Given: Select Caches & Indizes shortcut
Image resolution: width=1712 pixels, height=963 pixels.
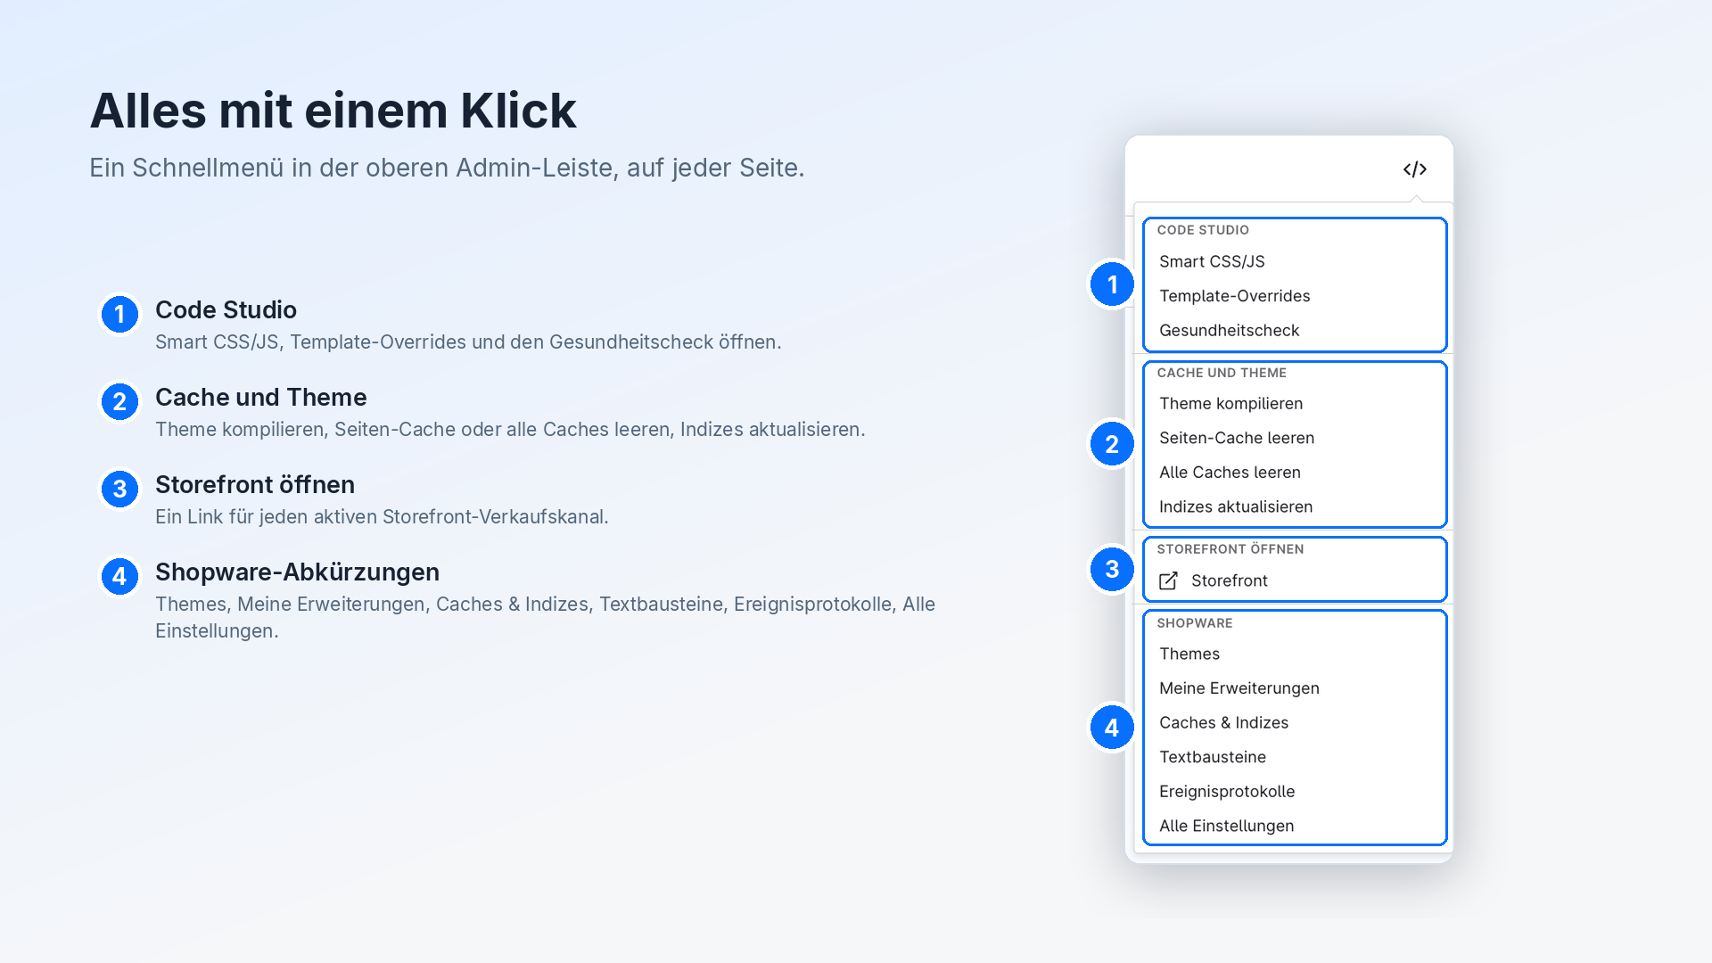Looking at the screenshot, I should coord(1223,723).
